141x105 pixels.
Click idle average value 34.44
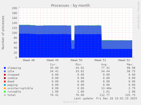click(105, 71)
